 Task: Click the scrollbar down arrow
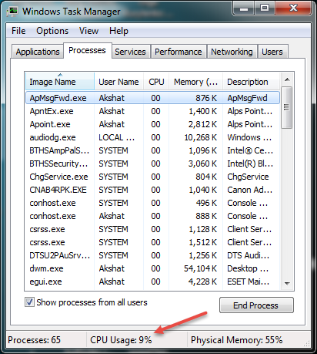[x=287, y=284]
